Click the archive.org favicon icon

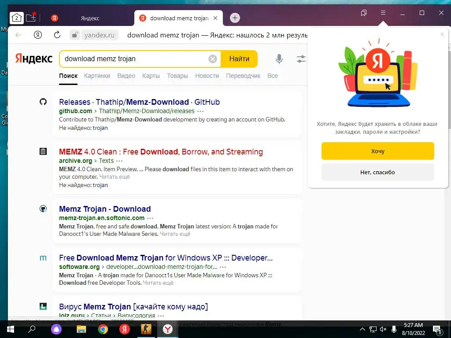pyautogui.click(x=43, y=151)
